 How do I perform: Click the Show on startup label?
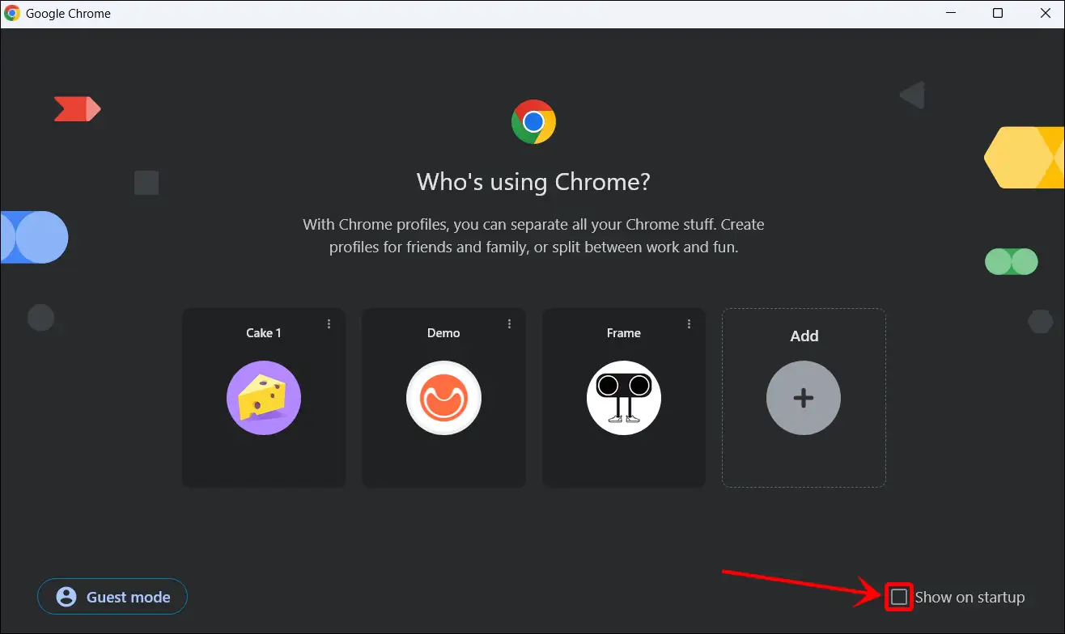tap(970, 598)
